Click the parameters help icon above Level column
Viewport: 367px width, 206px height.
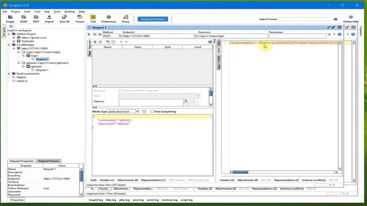pyautogui.click(x=210, y=42)
